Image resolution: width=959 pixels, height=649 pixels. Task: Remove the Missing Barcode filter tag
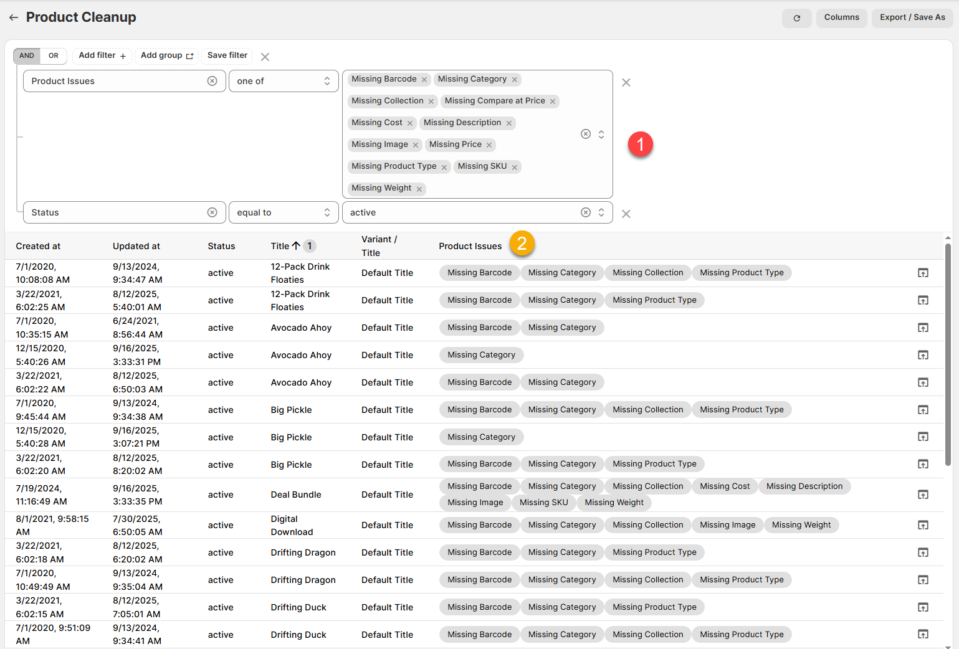(x=424, y=80)
